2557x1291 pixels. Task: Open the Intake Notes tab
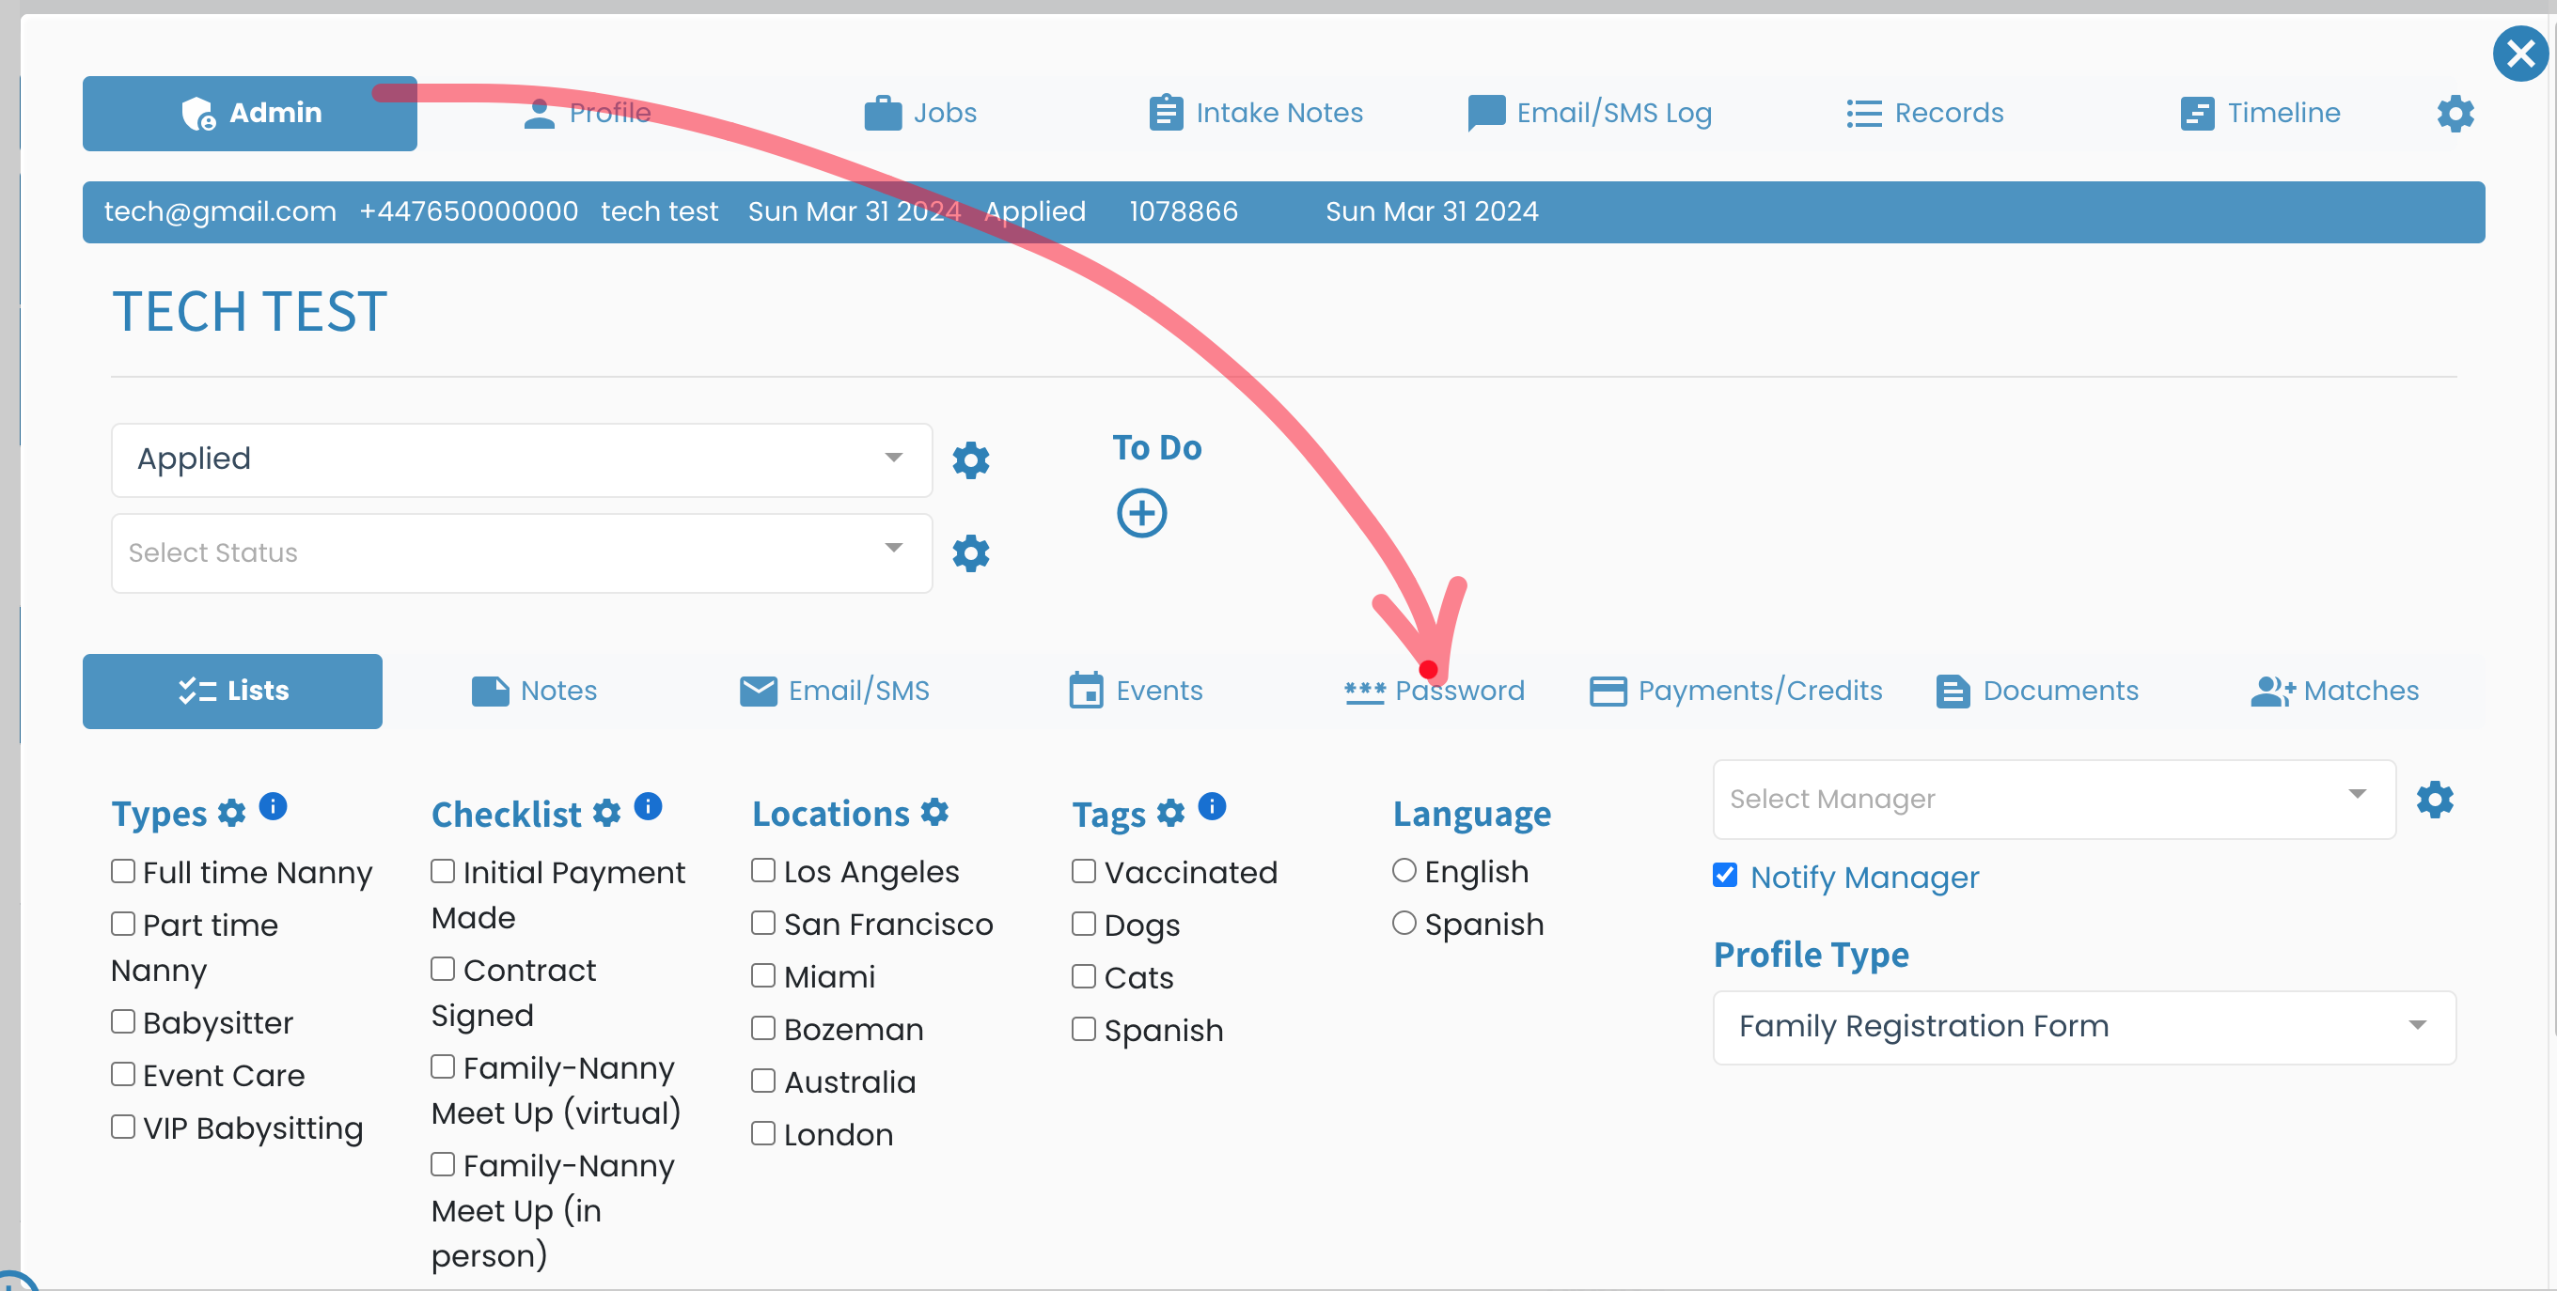click(x=1256, y=113)
